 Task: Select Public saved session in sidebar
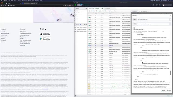coord(77,19)
